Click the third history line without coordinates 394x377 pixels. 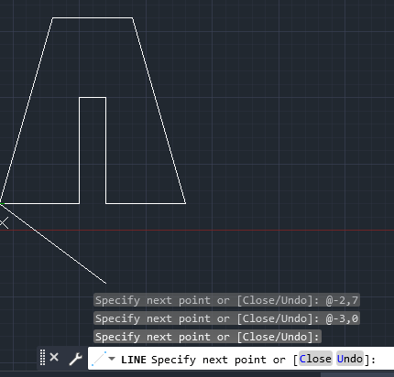tap(207, 337)
